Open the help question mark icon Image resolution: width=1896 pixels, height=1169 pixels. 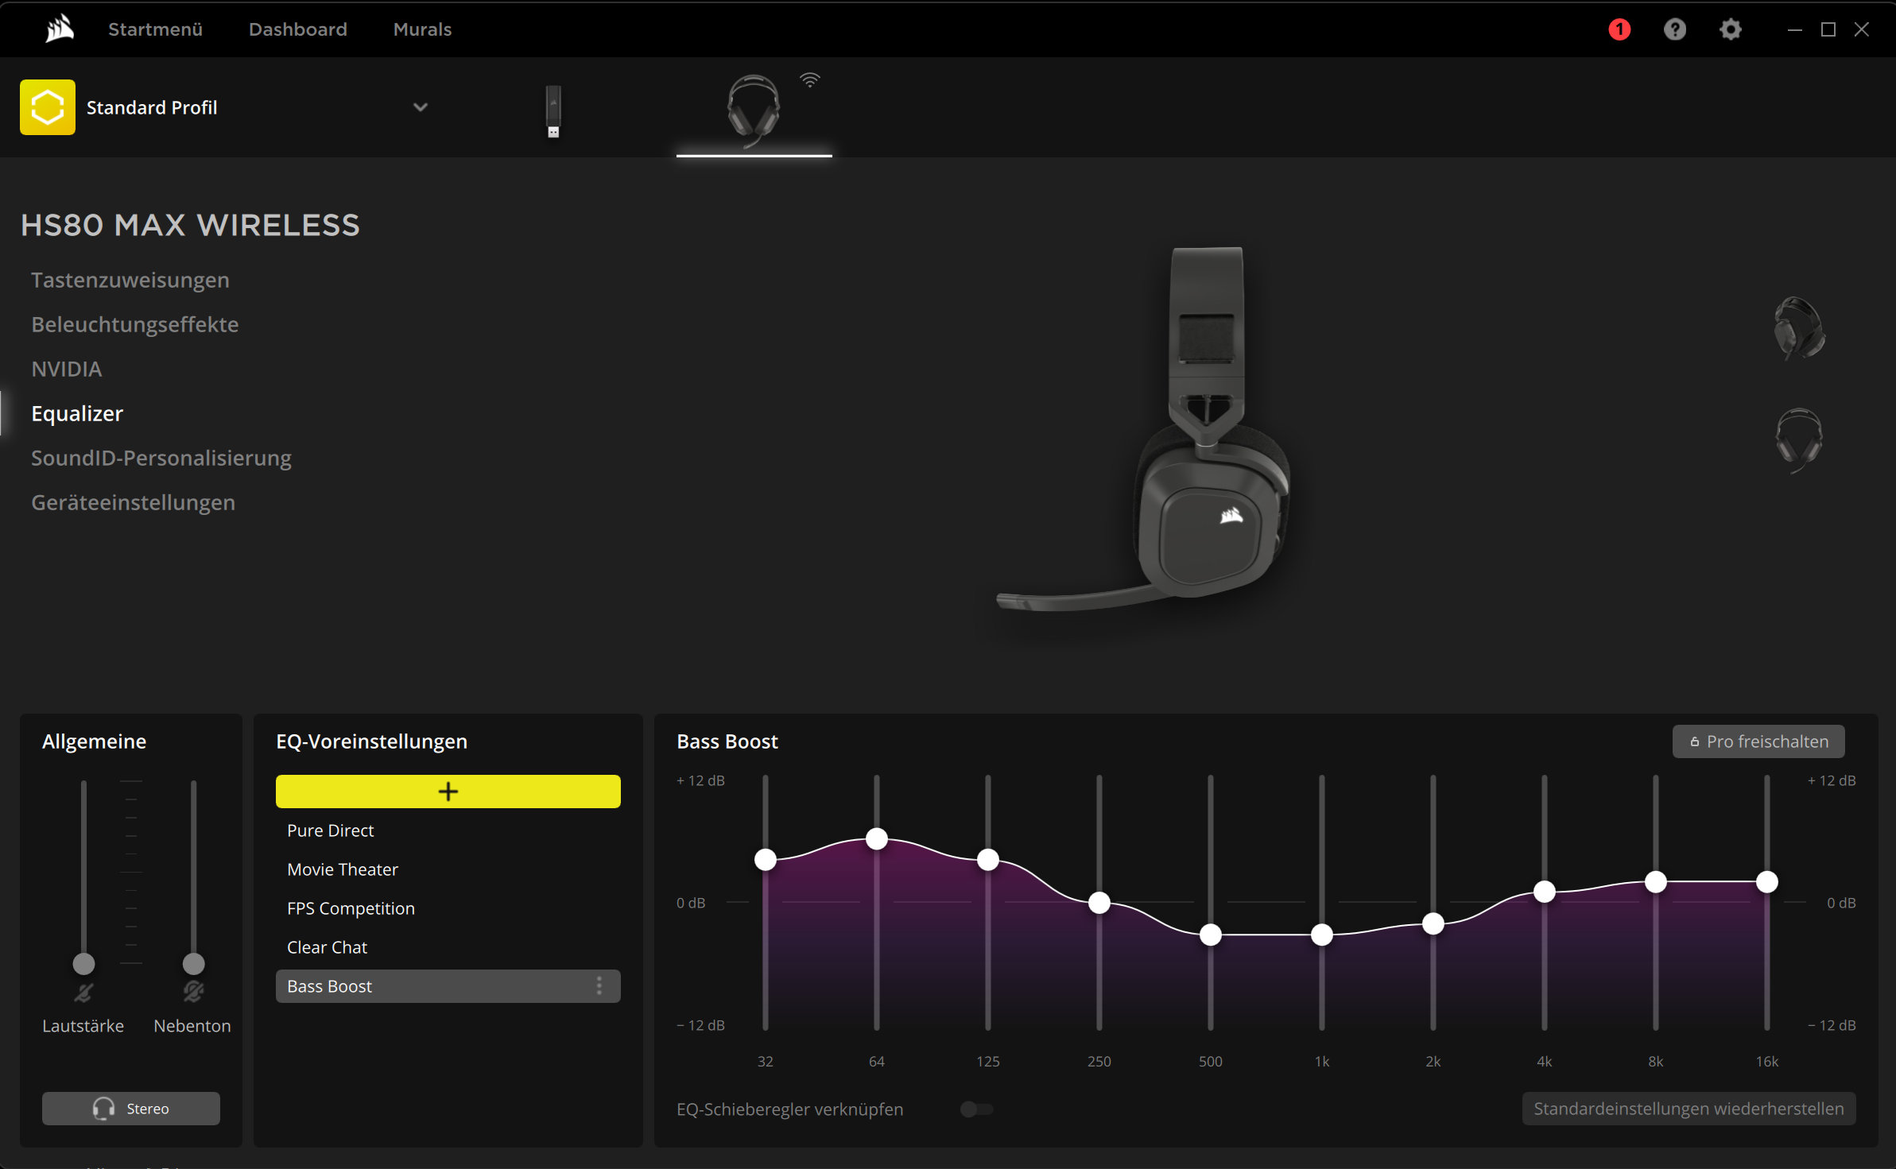pos(1675,29)
